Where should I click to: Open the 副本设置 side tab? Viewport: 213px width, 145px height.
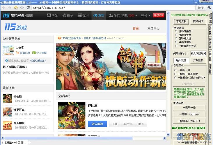210,43
